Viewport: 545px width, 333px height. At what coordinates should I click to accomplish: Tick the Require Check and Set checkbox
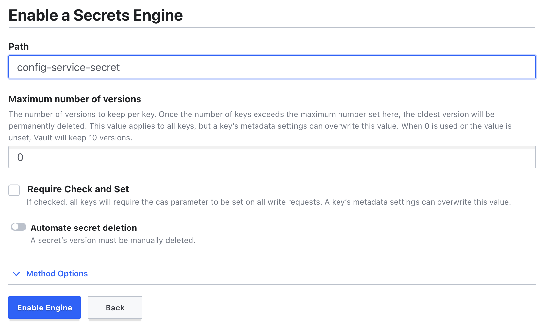tap(14, 190)
